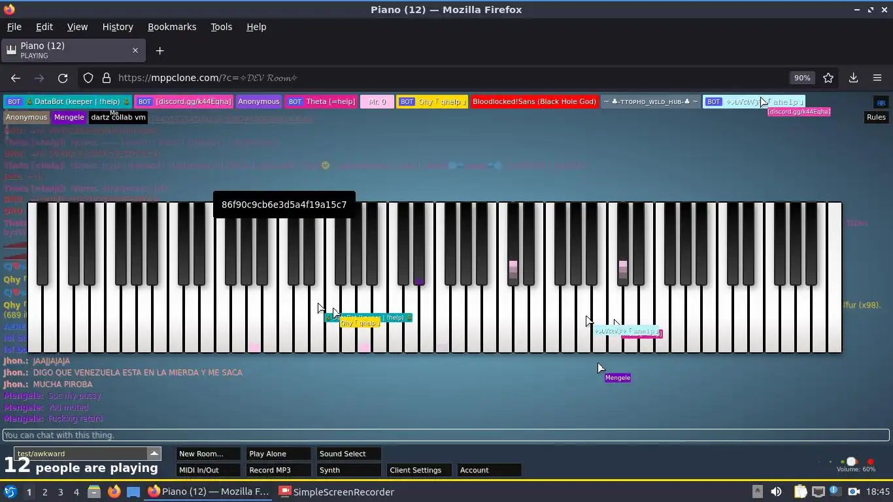The width and height of the screenshot is (893, 502).
Task: Bookmark this page with the star
Action: [828, 78]
